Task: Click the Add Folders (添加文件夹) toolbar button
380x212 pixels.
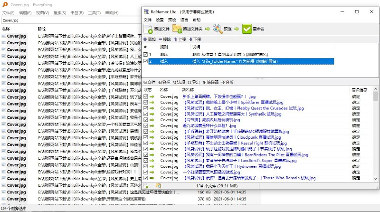Action: [187, 29]
